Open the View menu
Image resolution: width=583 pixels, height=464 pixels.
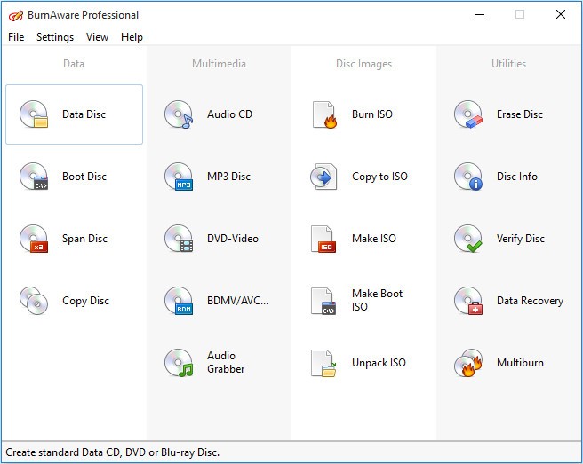pos(98,37)
